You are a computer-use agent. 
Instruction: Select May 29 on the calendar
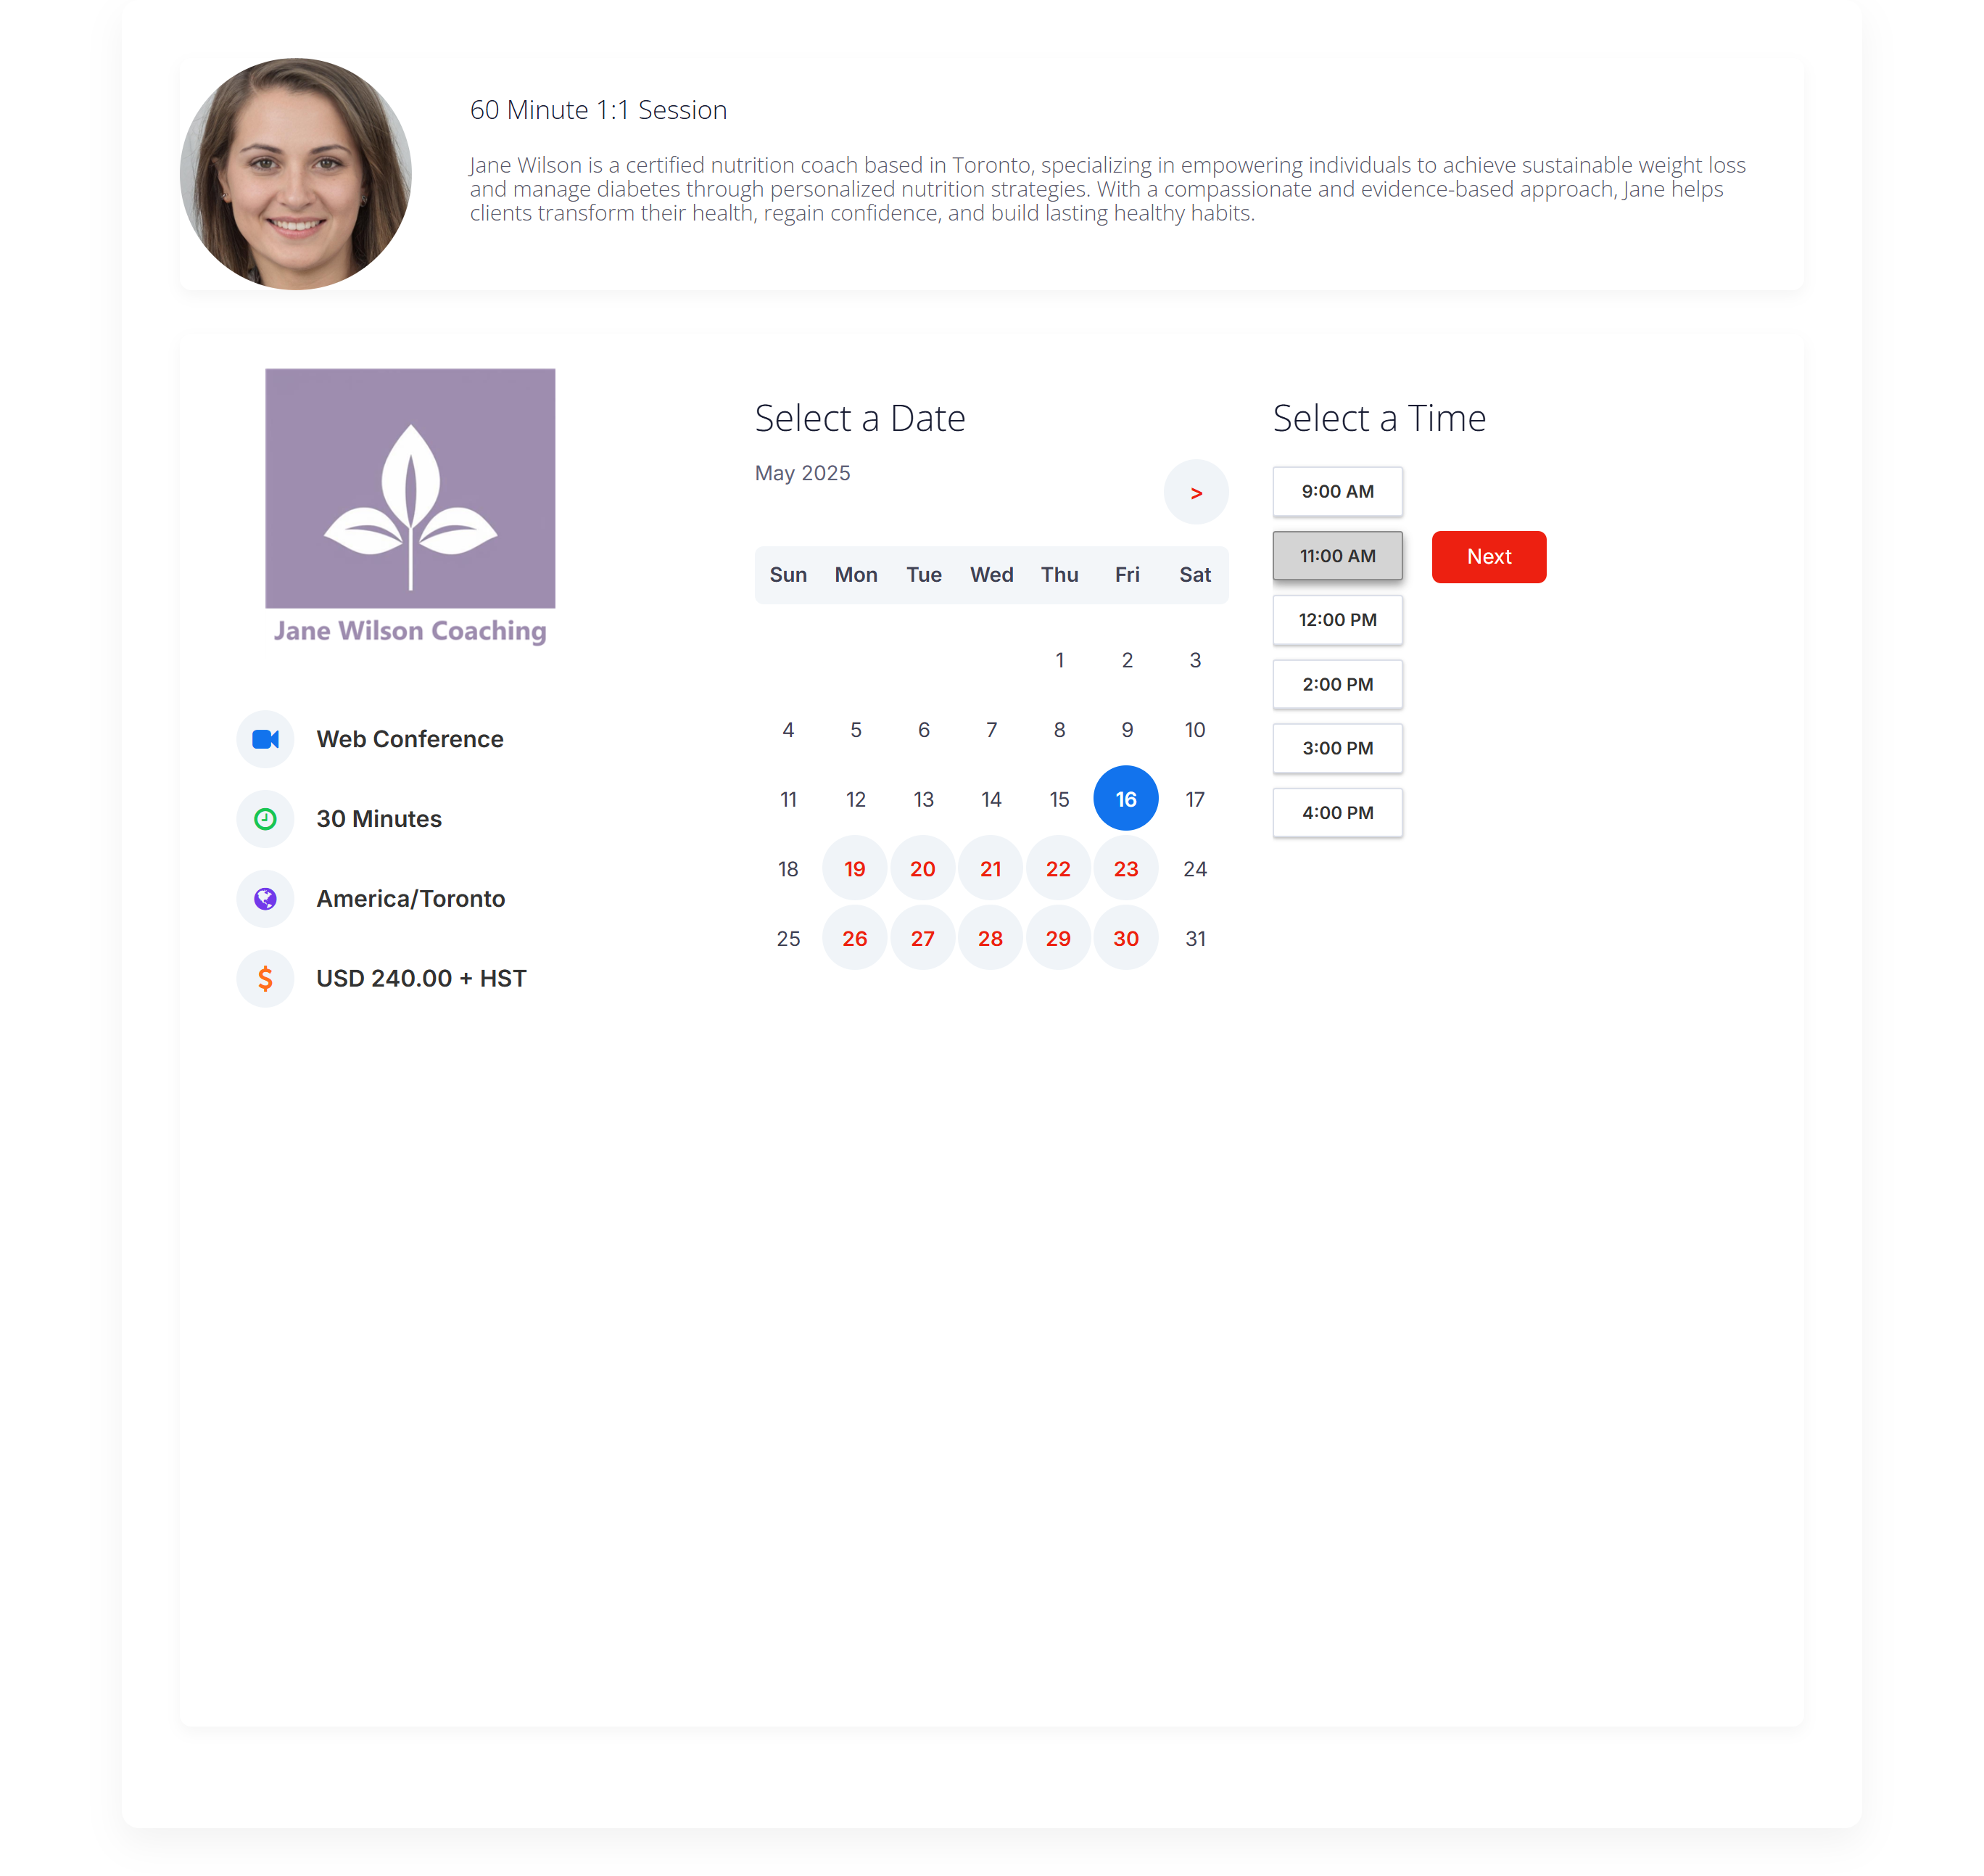[1059, 939]
